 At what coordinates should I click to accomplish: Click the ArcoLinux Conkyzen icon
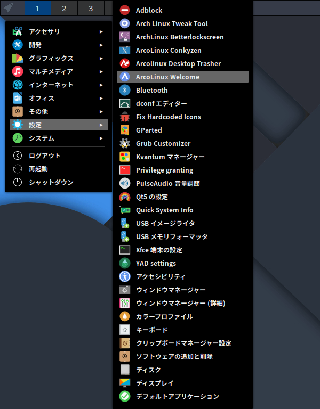click(125, 50)
